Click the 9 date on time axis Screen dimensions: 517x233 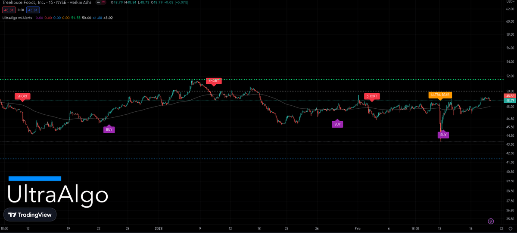(200, 229)
